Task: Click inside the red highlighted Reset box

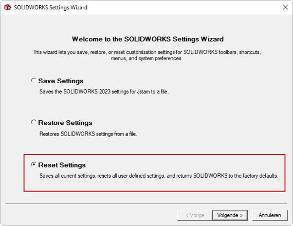Action: [x=154, y=173]
